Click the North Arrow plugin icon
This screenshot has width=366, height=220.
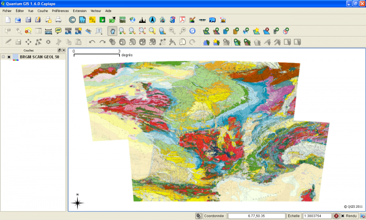[x=152, y=20]
